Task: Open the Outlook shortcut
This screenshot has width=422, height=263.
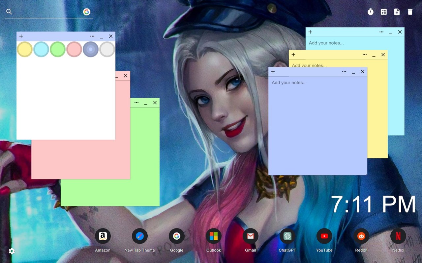Action: pyautogui.click(x=214, y=236)
